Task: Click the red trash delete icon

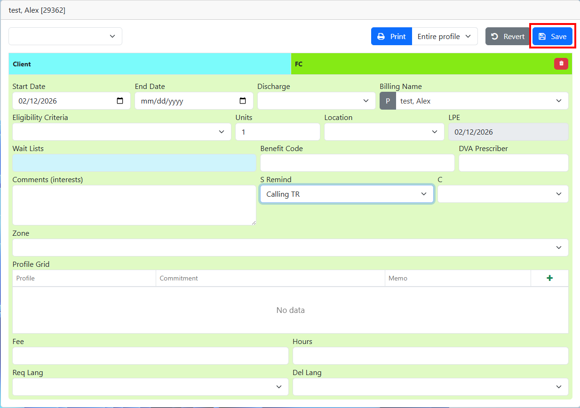Action: 561,64
